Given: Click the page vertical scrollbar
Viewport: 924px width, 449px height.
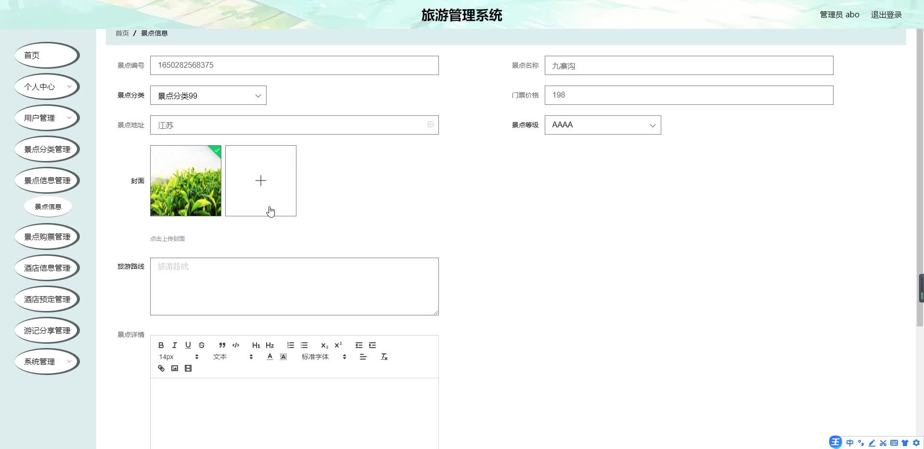Looking at the screenshot, I should pyautogui.click(x=920, y=178).
